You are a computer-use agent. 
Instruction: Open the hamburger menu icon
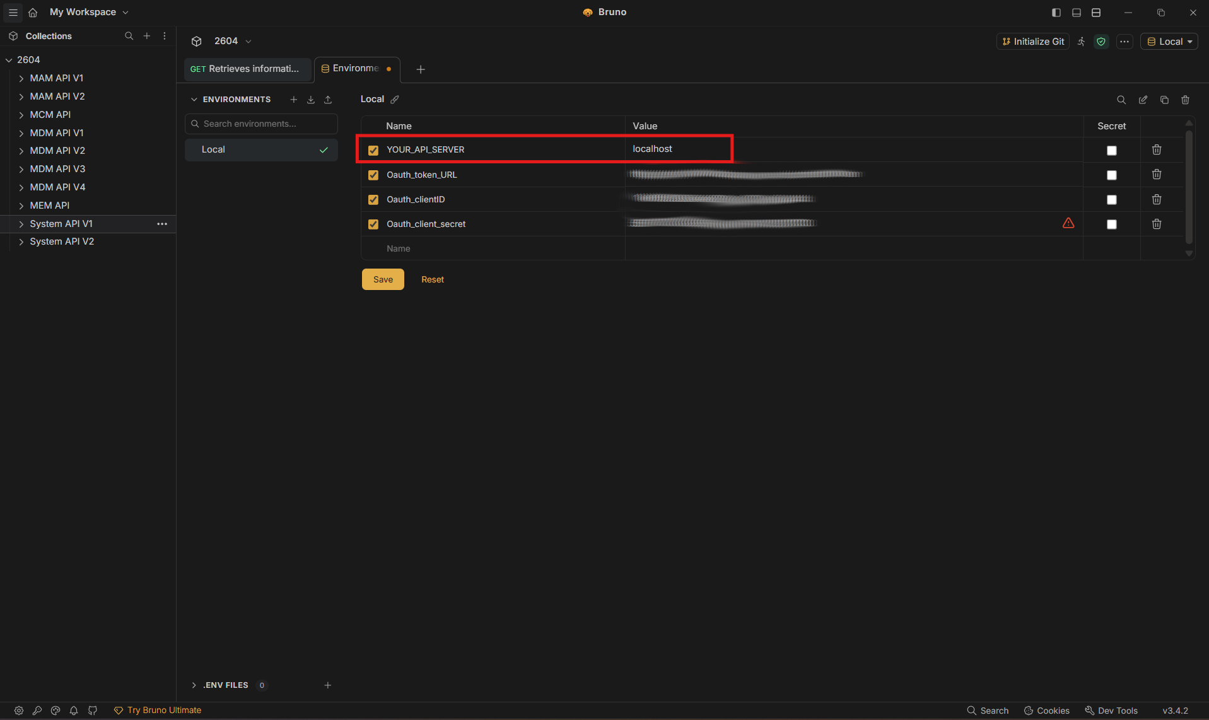[x=13, y=12]
